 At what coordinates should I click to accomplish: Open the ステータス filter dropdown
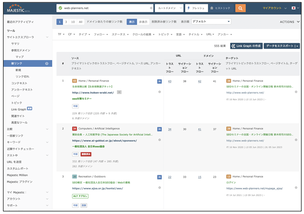pos(120,34)
